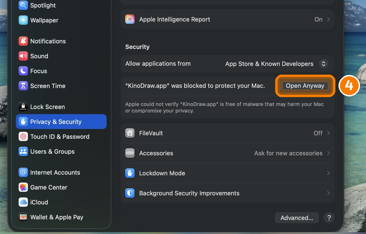Click the Background Security Improvements shield icon
This screenshot has width=366, height=234.
130,193
